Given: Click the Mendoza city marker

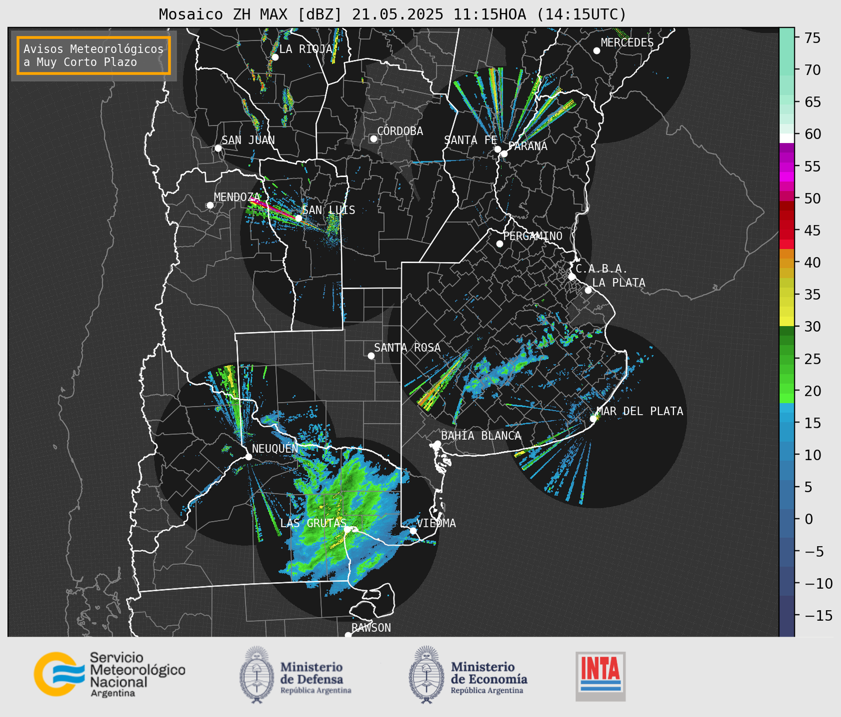Looking at the screenshot, I should pos(210,205).
